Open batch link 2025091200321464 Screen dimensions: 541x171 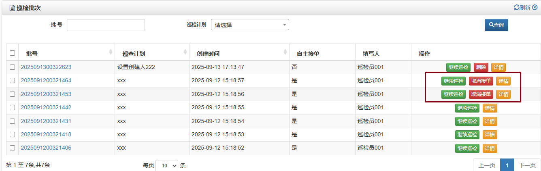46,80
